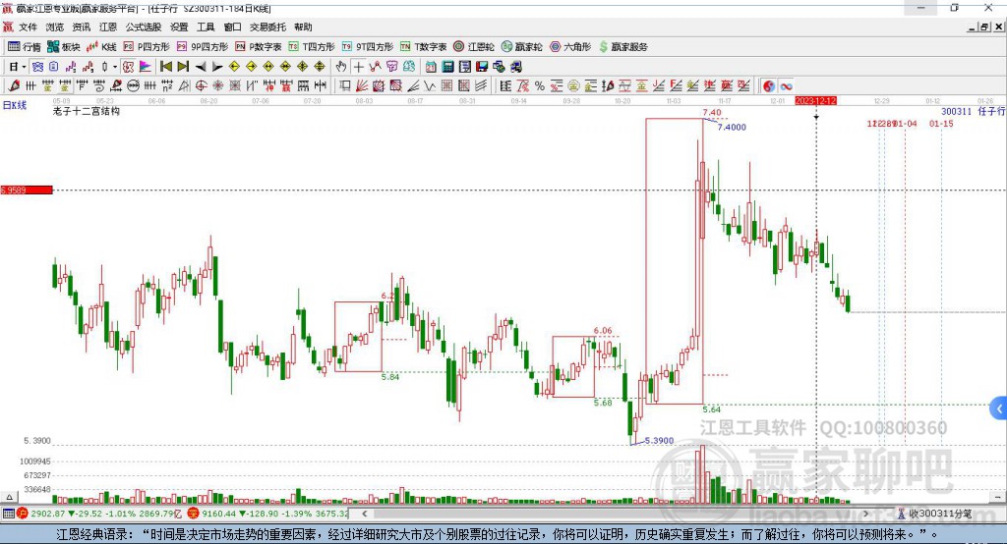The height and width of the screenshot is (544, 1007).
Task: Expand the blue side panel chevron
Action: coord(999,408)
